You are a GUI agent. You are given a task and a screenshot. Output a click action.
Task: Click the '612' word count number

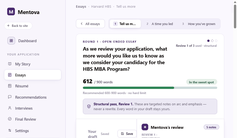click(87, 81)
